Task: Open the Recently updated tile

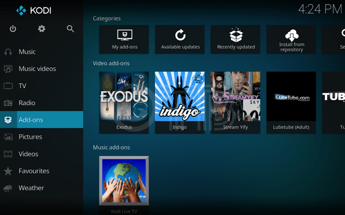Action: tap(235, 39)
